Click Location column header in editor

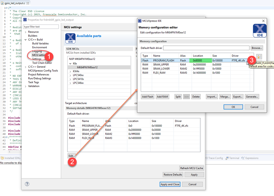tap(201, 56)
